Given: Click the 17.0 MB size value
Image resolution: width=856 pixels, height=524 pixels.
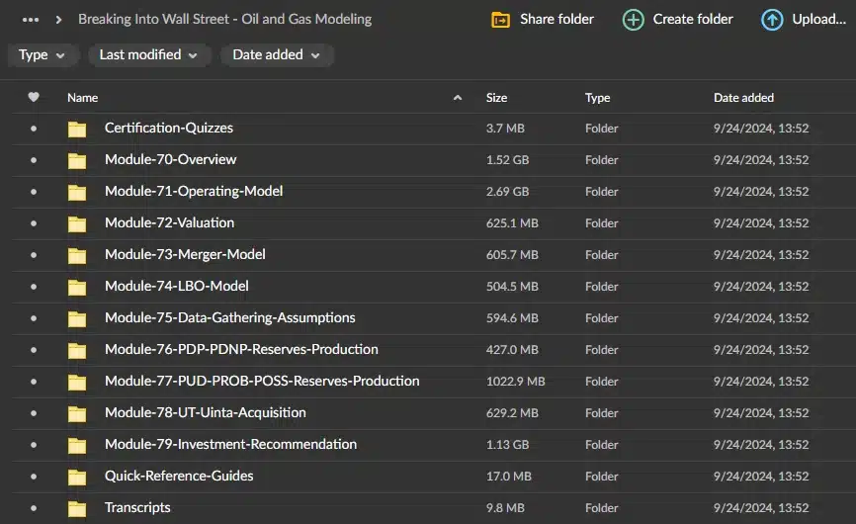Looking at the screenshot, I should 508,477.
